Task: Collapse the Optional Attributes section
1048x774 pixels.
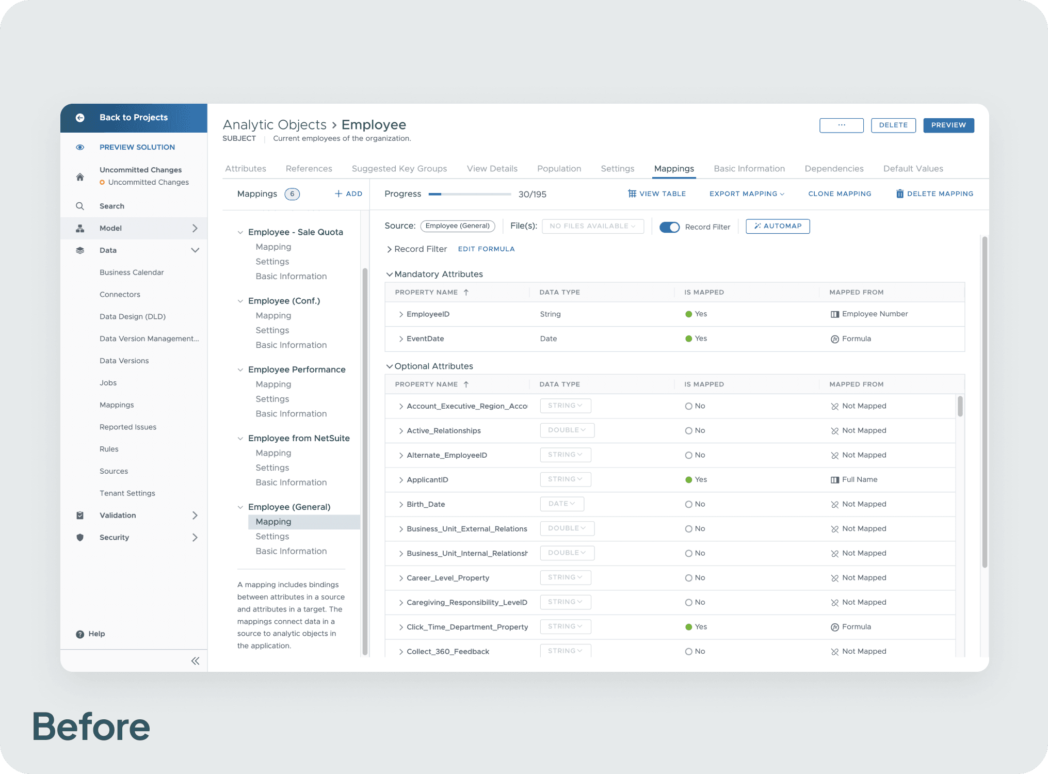Action: [x=390, y=366]
